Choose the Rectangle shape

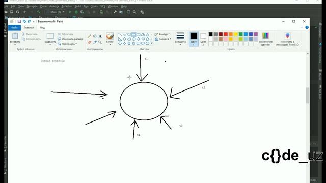[x=133, y=35]
